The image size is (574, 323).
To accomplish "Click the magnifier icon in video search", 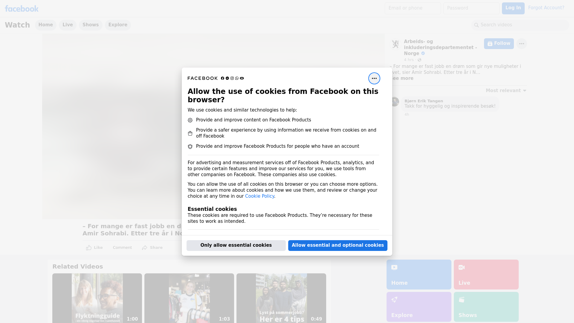I will pos(477,25).
